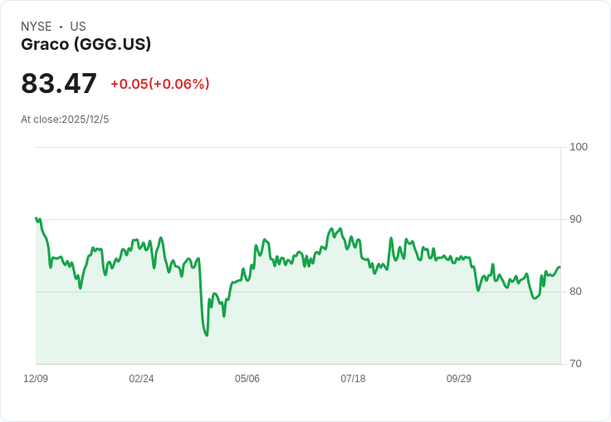Image resolution: width=611 pixels, height=422 pixels.
Task: Click the 07/18 date on x-axis
Action: coord(353,379)
